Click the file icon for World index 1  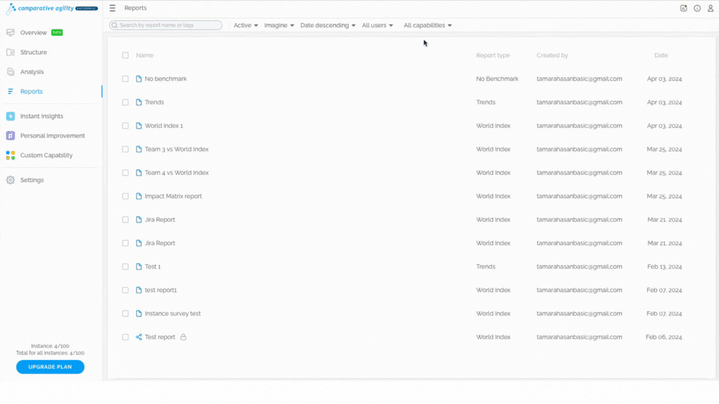(139, 126)
